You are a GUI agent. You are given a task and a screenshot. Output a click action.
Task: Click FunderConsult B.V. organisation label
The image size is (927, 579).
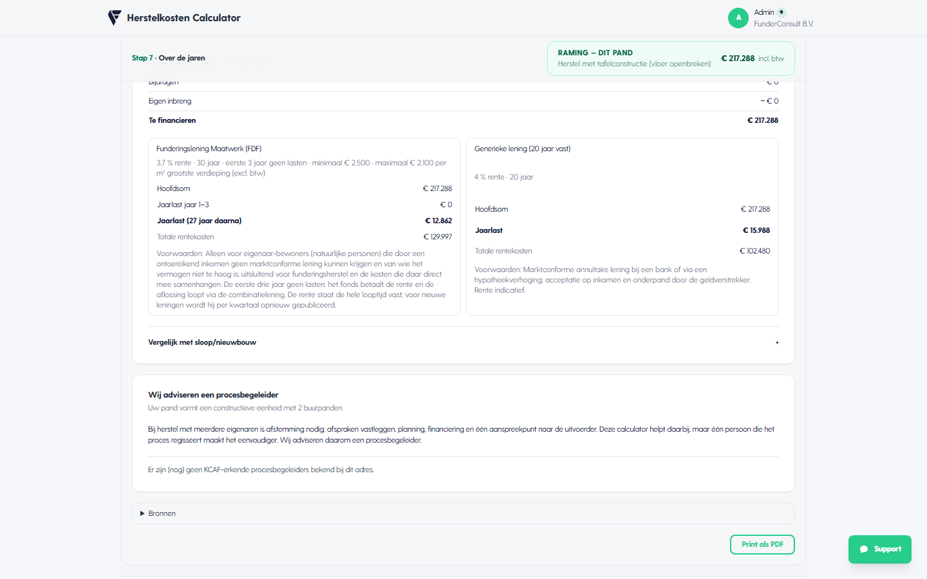coord(783,24)
